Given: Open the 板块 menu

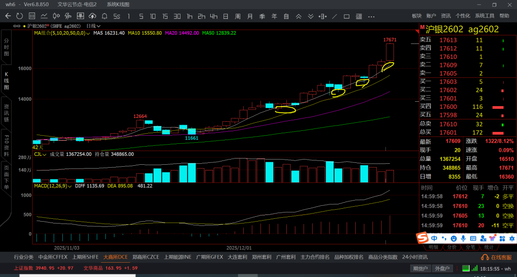Looking at the screenshot, I should click(x=416, y=16).
